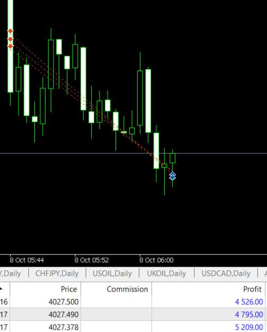Click the sort arrow in leftmost column header

tap(1, 289)
